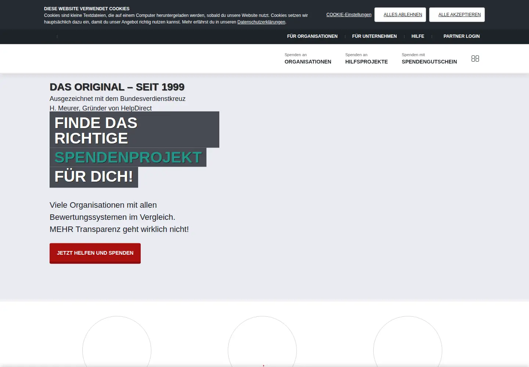Click the FINDE DAS RICHTIGE headline
529x367 pixels.
(x=134, y=130)
